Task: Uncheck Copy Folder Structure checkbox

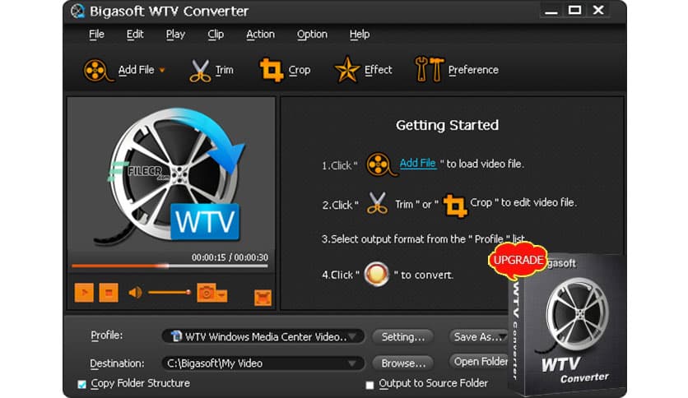Action: pyautogui.click(x=82, y=384)
